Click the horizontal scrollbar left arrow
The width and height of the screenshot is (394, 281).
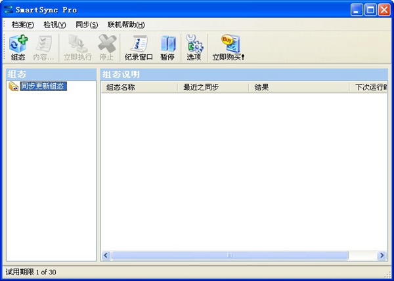tap(106, 255)
